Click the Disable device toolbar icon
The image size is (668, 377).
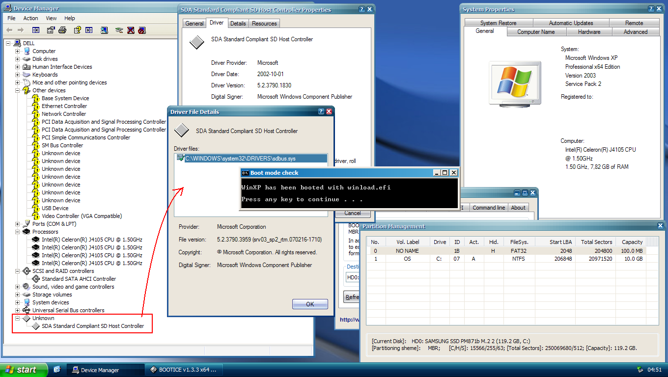coord(142,30)
